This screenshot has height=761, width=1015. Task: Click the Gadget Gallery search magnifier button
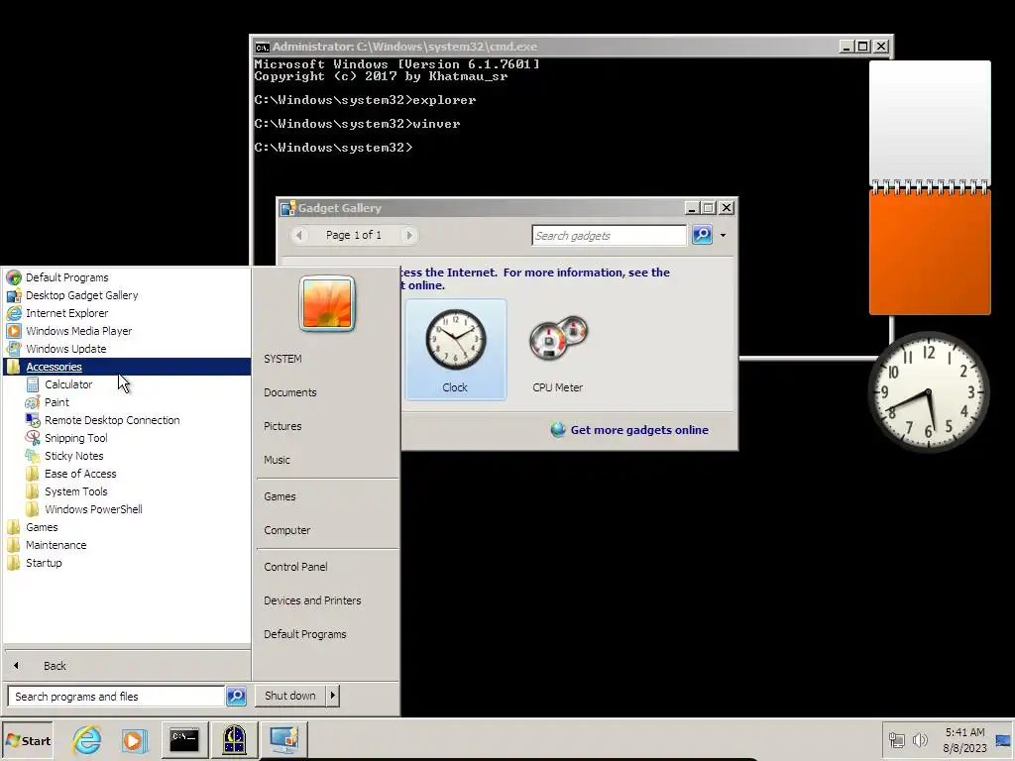tap(703, 235)
